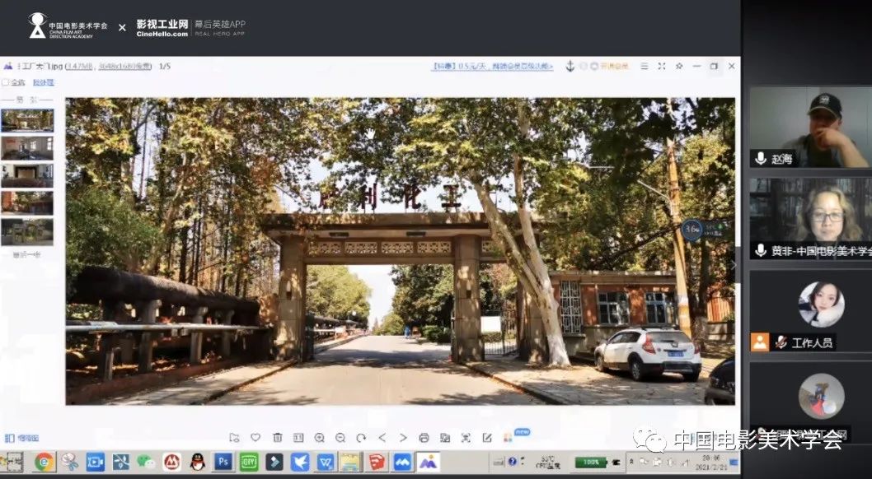Click the file size info in title
The image size is (872, 479).
(x=79, y=66)
